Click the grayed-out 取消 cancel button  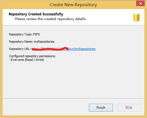click(129, 108)
